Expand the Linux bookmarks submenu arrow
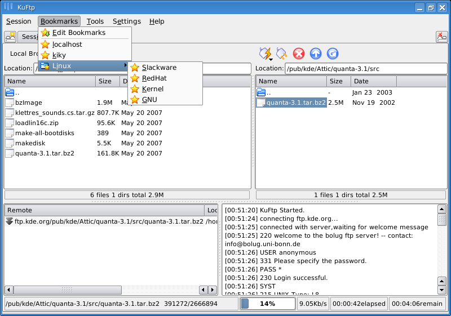The width and height of the screenshot is (451, 316). point(126,65)
